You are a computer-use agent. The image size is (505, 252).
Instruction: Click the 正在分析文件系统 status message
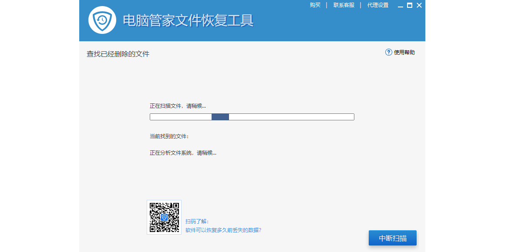(x=183, y=153)
